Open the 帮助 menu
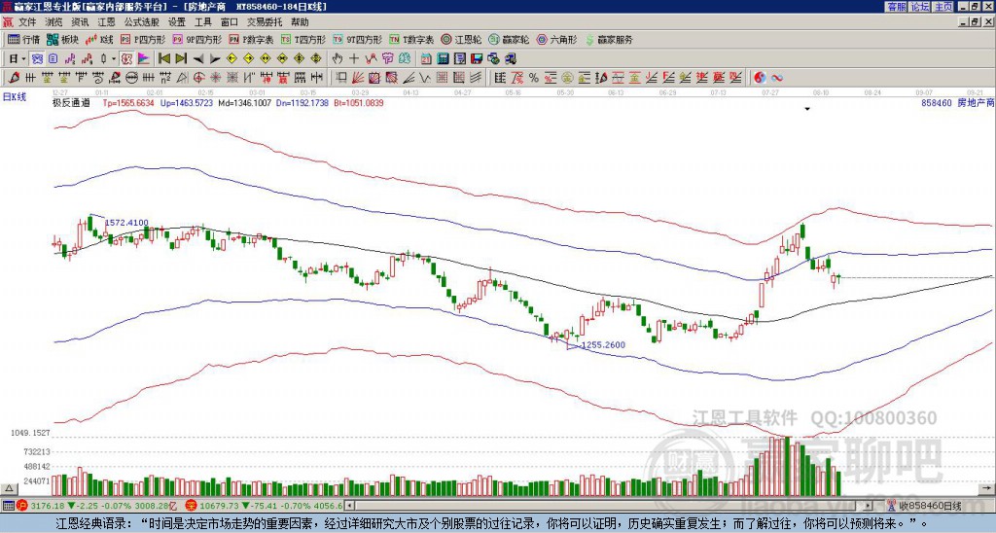 300,22
